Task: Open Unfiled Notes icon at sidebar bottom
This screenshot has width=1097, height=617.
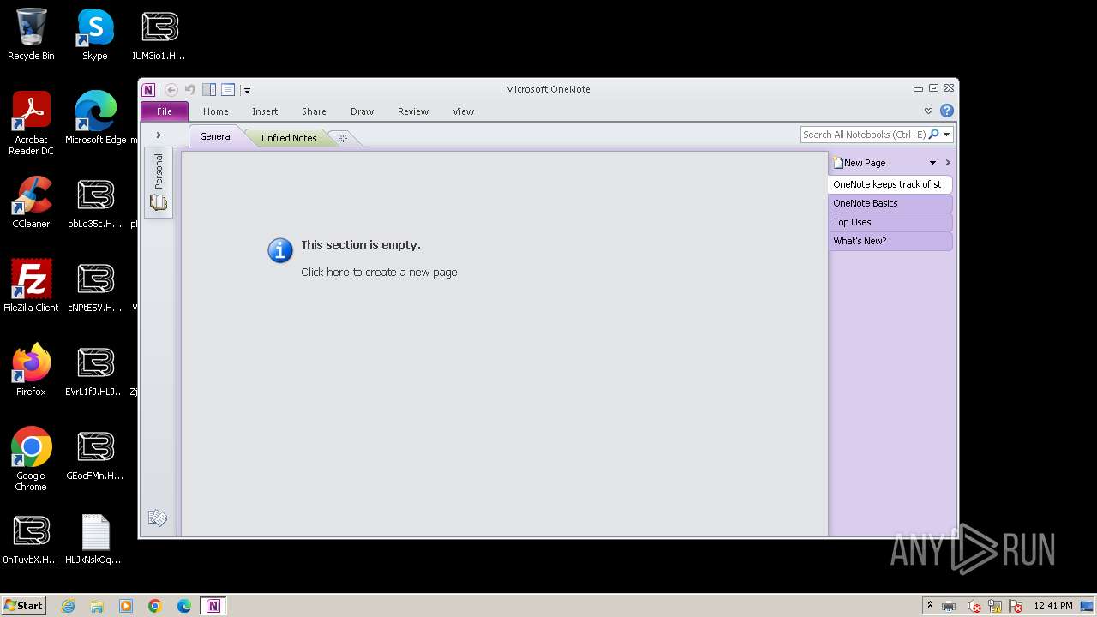Action: click(x=158, y=518)
